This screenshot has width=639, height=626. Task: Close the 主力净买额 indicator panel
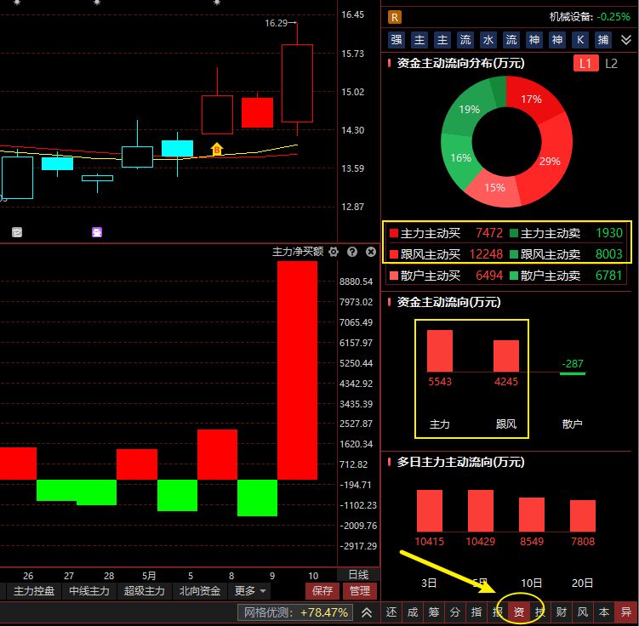370,252
